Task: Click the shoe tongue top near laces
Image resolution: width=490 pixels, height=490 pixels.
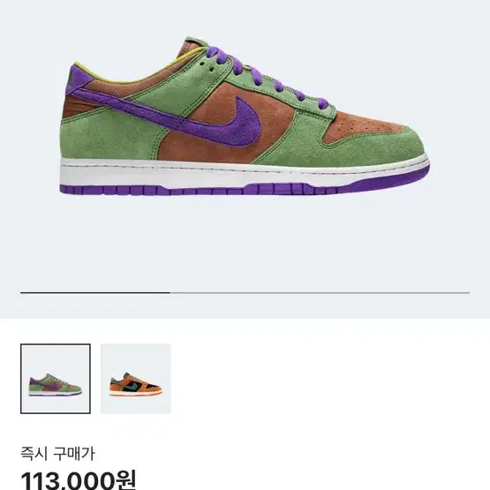Action: 193,44
